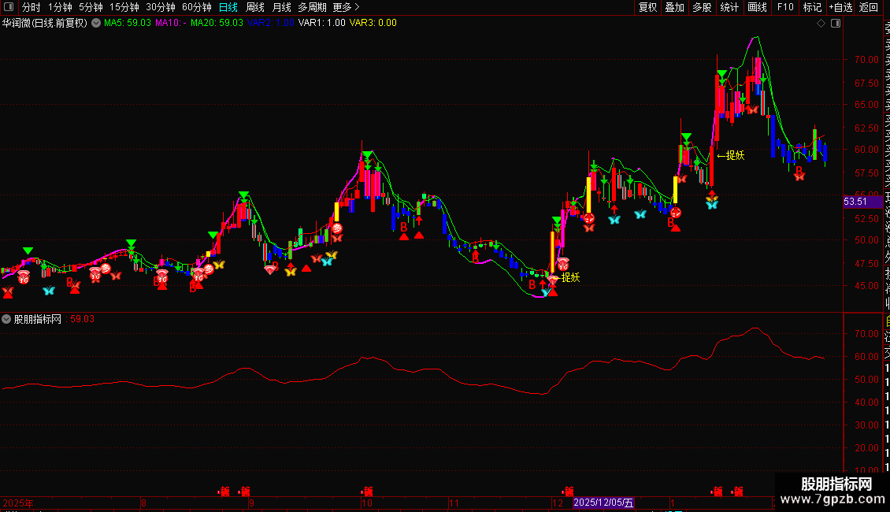The image size is (890, 512).
Task: Open F10 company information
Action: [x=784, y=7]
